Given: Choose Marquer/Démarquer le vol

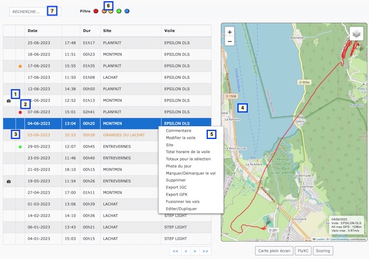Looking at the screenshot, I should (x=191, y=173).
